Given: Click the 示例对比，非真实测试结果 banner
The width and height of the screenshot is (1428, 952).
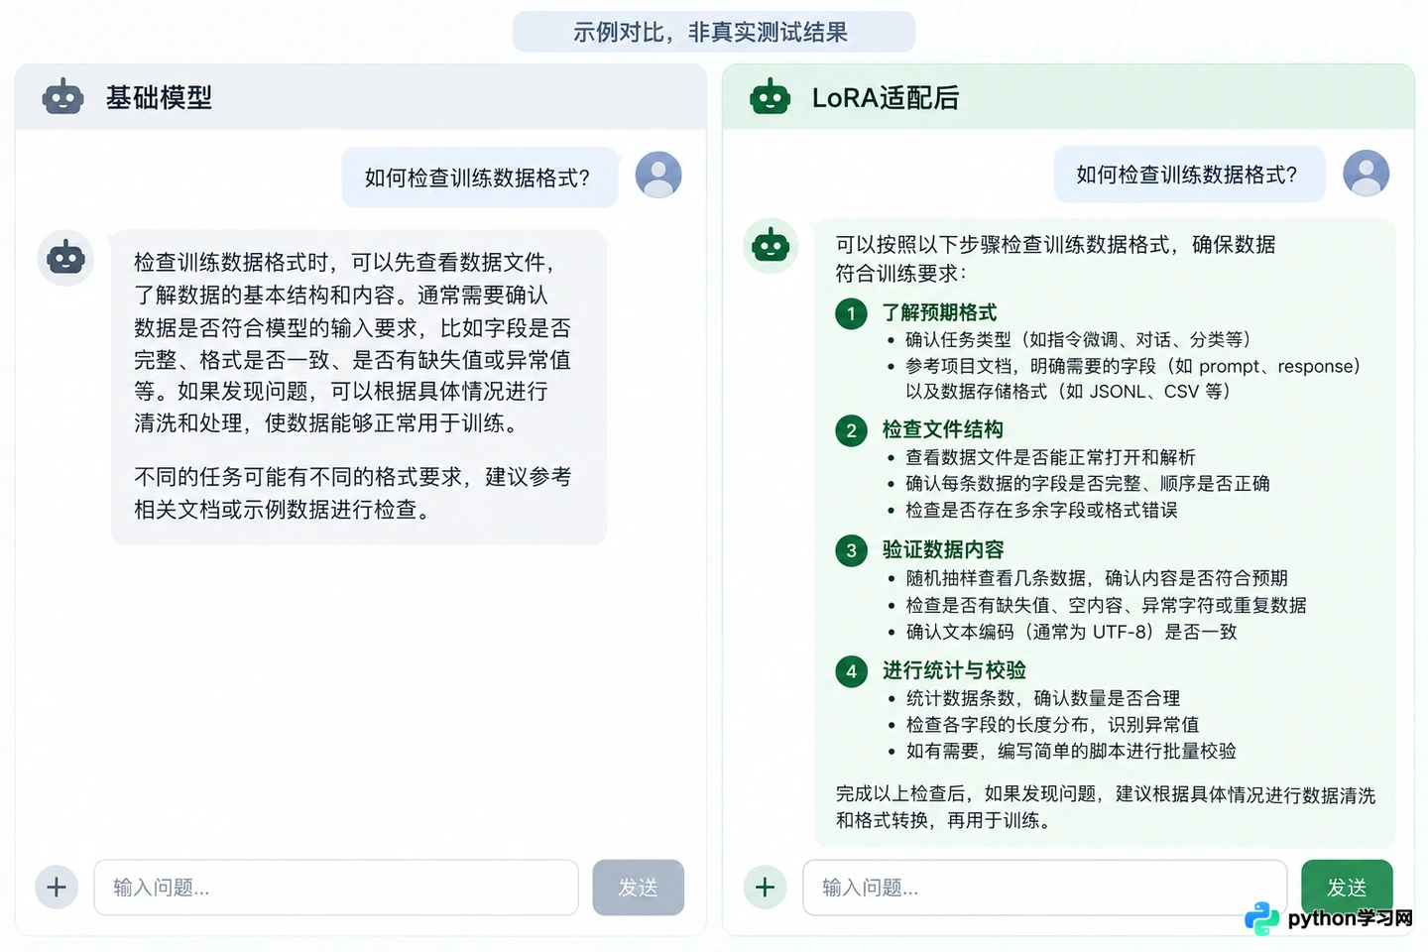Looking at the screenshot, I should click(713, 32).
